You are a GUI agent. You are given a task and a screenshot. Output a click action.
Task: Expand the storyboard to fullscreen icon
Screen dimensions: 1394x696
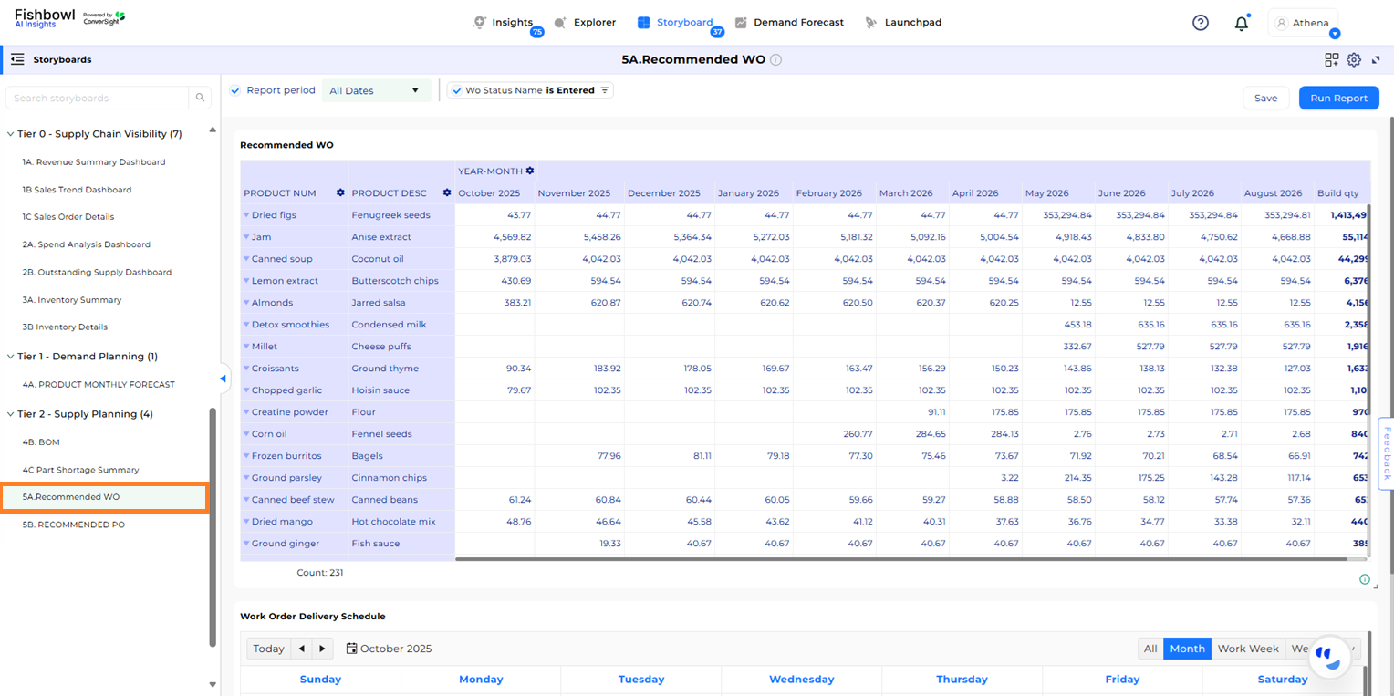[x=1377, y=59]
